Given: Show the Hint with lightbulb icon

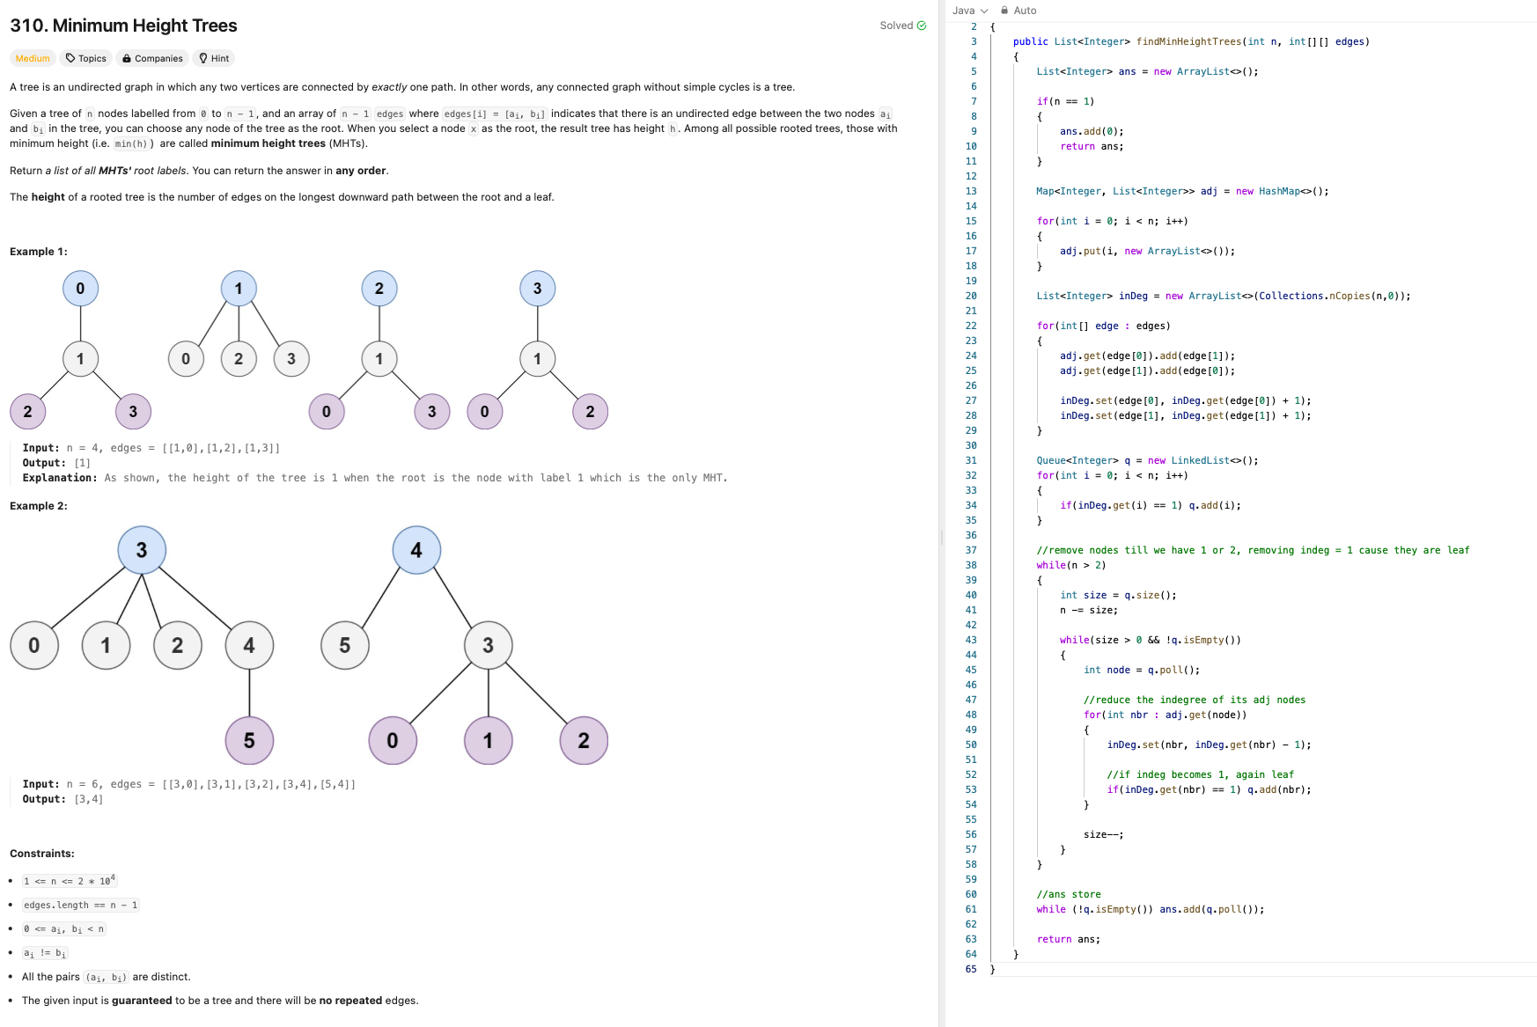Looking at the screenshot, I should [214, 59].
